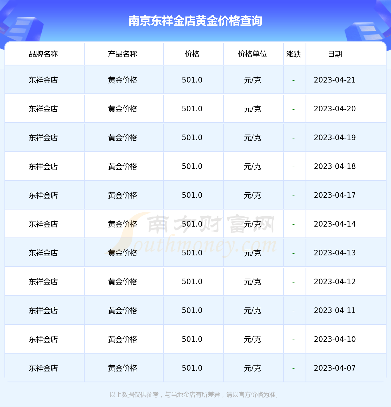The height and width of the screenshot is (407, 391).
Task: Click 东祥金店 in the 2023-04-10 row
Action: (x=43, y=340)
